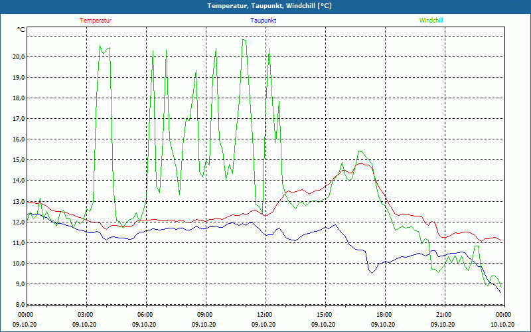Click the 15:00 time axis label

pyautogui.click(x=325, y=315)
